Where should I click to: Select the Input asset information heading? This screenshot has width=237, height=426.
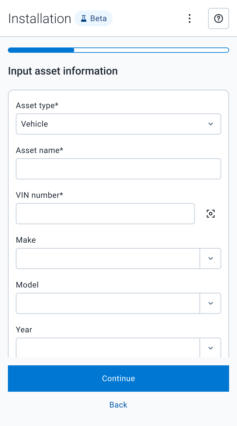coord(63,71)
